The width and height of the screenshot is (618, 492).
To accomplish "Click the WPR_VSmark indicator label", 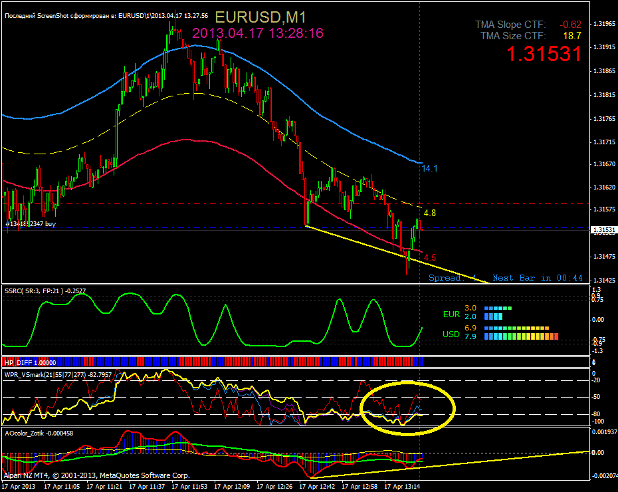I will click(58, 374).
